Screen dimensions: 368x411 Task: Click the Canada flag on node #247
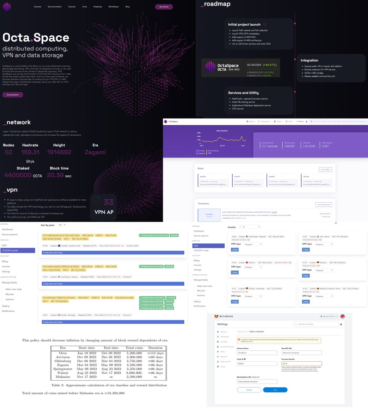(59, 315)
